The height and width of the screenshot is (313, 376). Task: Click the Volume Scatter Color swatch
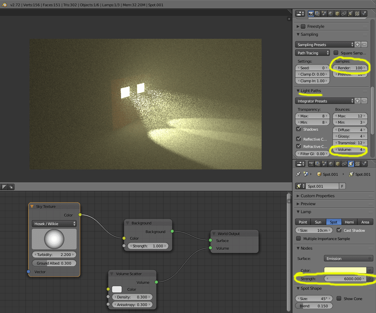[x=117, y=289]
